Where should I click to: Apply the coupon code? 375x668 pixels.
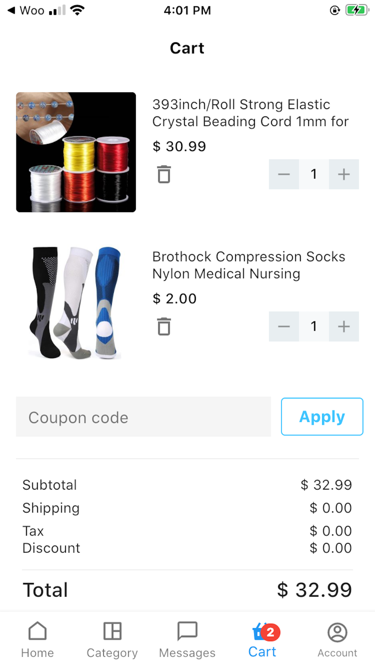322,417
